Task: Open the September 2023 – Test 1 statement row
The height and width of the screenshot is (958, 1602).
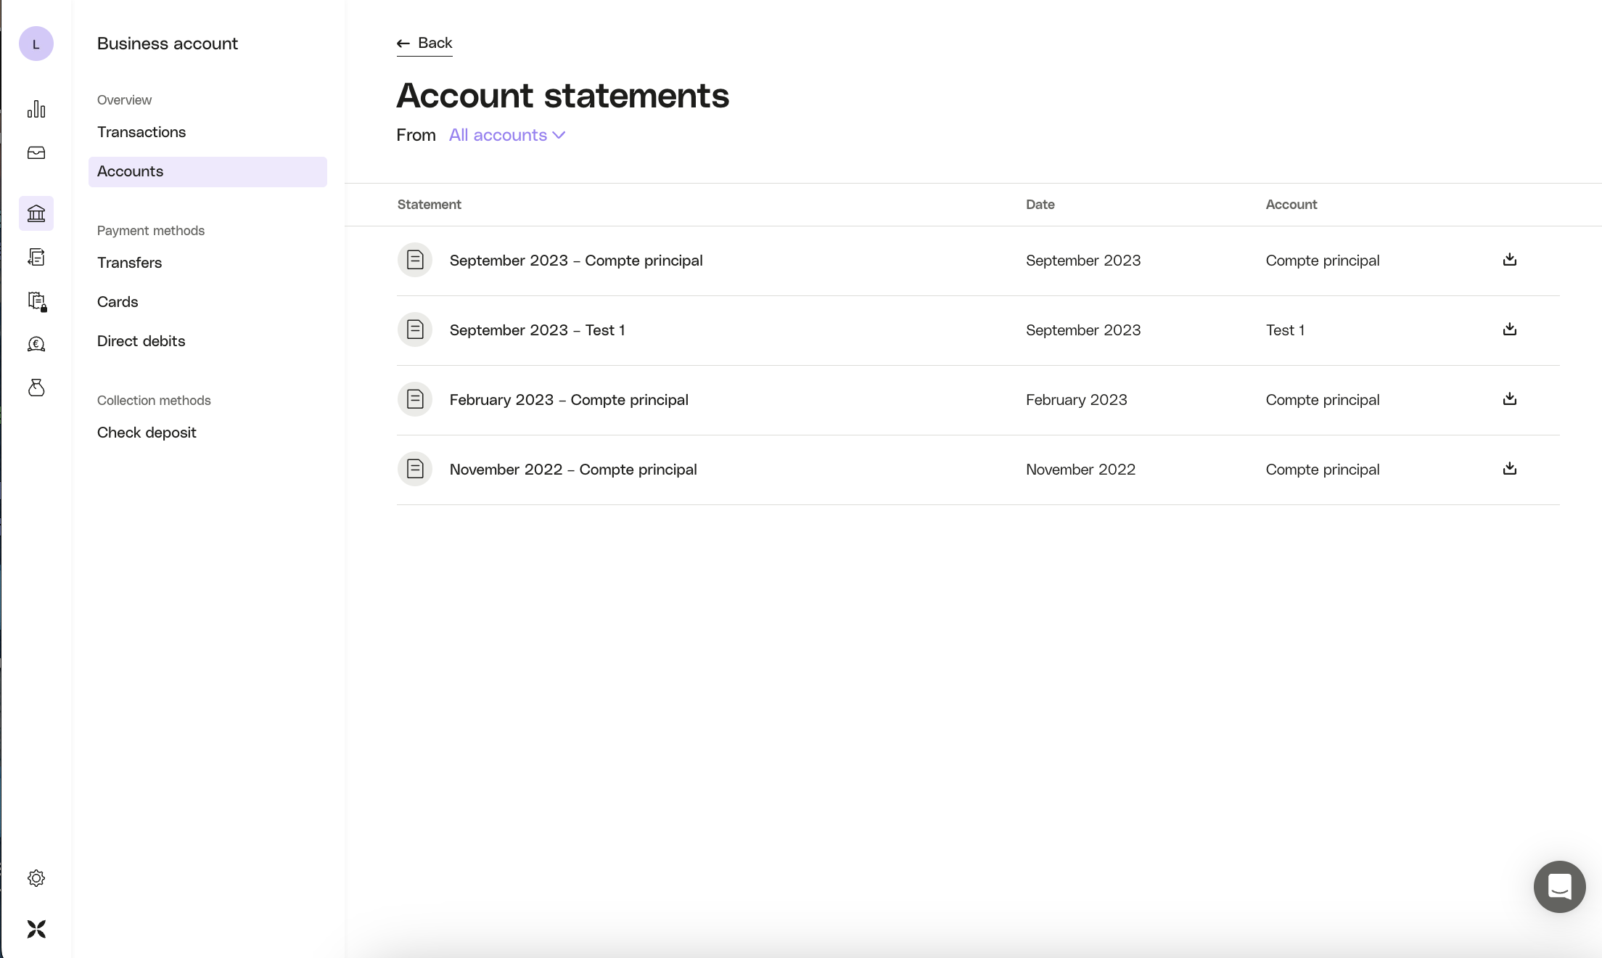Action: tap(537, 330)
